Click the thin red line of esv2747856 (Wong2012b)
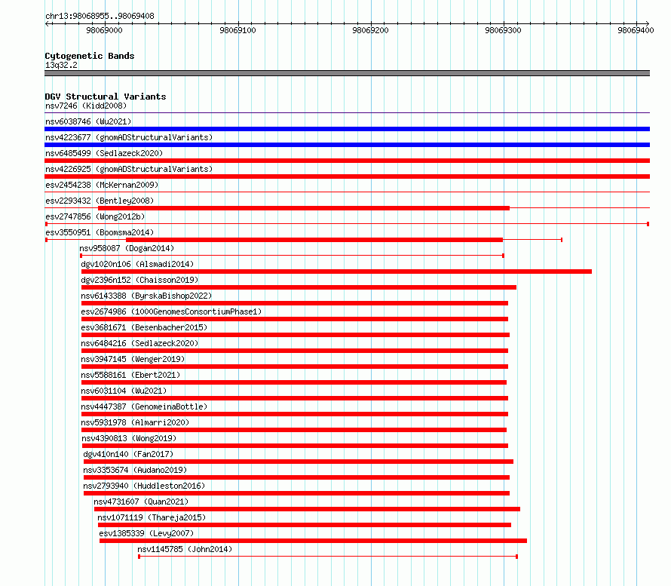671x586 pixels. [347, 224]
